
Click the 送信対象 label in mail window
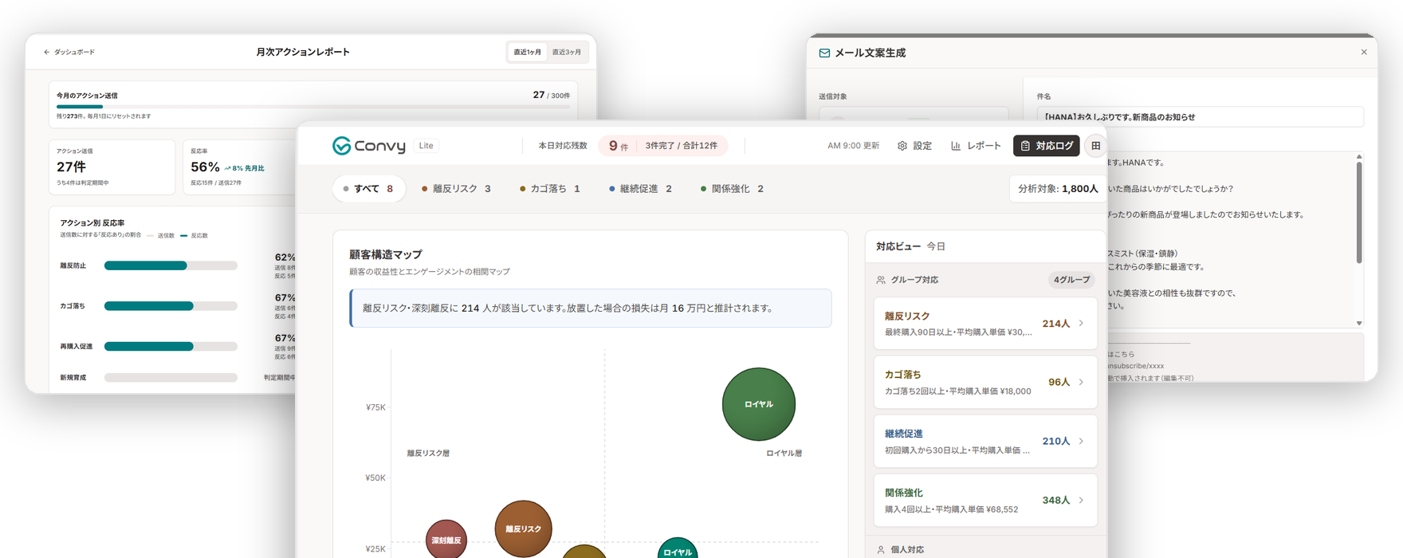(x=833, y=96)
